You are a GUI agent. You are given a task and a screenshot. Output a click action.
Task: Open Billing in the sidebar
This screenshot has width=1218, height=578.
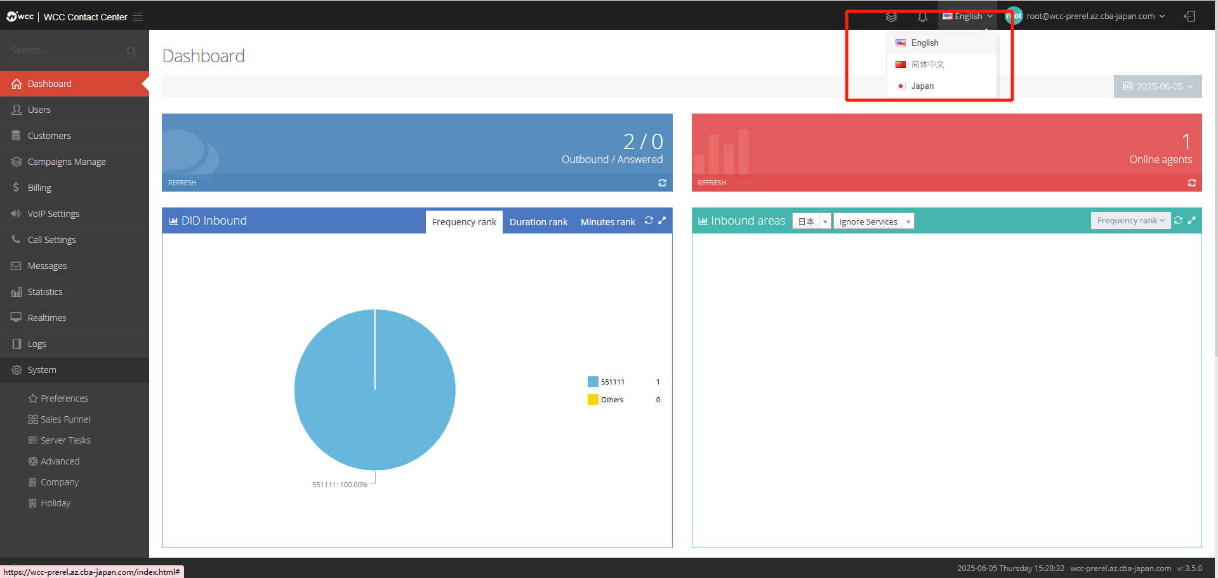[x=74, y=188]
